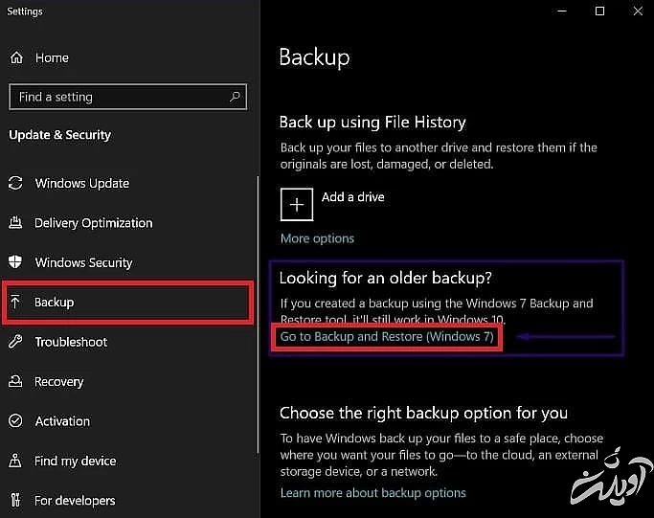Click the Windows Security shield icon
Image resolution: width=654 pixels, height=518 pixels.
tap(15, 261)
